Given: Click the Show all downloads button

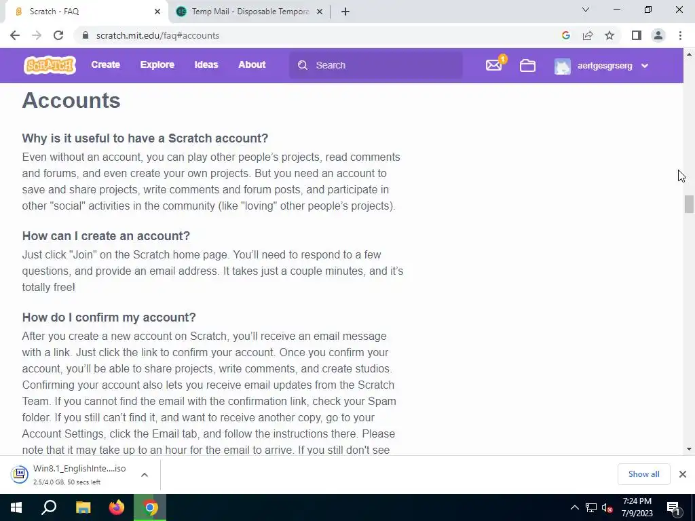Looking at the screenshot, I should 643,474.
